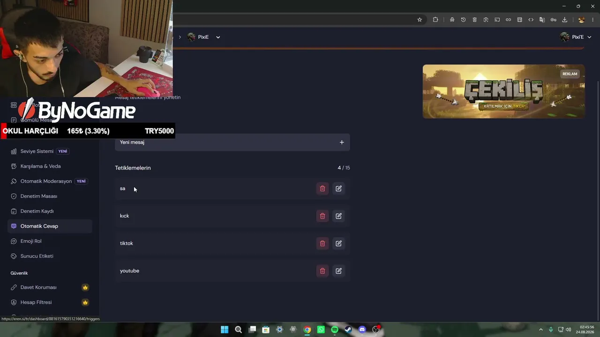Click the "tiktok" trigger name
Viewport: 600px width, 337px height.
127,243
